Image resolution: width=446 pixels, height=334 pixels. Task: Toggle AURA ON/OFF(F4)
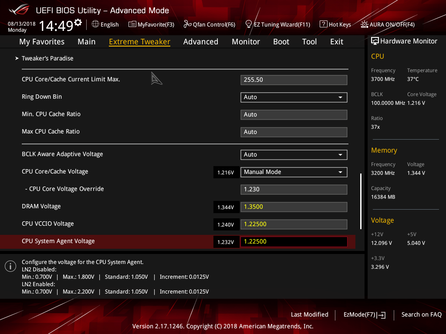[392, 24]
